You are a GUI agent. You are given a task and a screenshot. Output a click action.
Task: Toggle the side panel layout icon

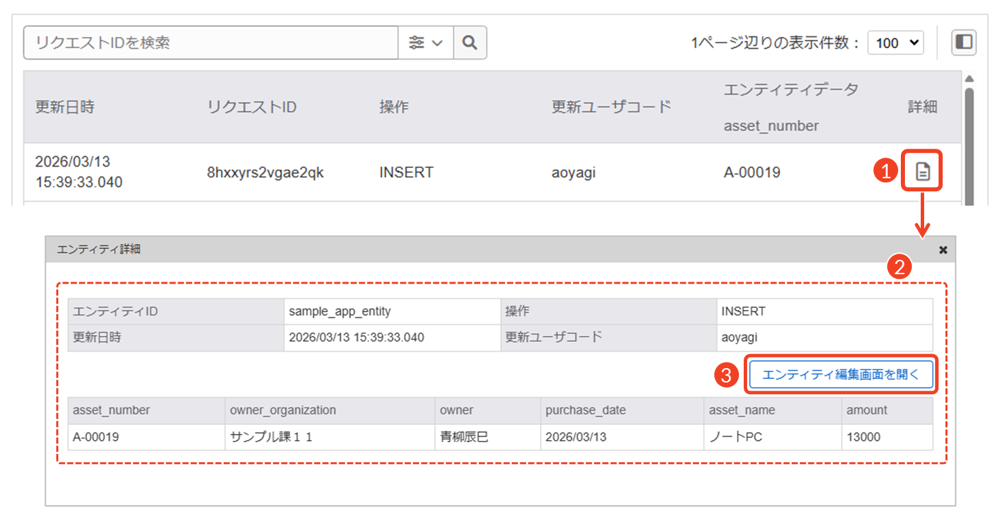963,42
